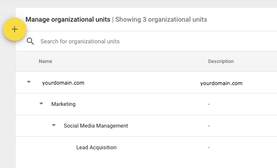Collapse the yourdomain.com tree arrow
Screen dimensions: 277x168
pos(29,82)
